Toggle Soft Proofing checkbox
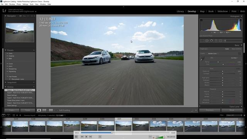247x139 pixels. [58, 110]
